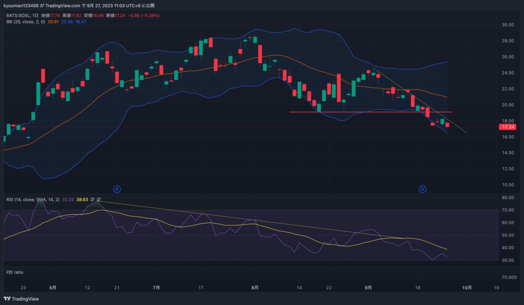
Task: Click the 30.00 price axis label
Action: click(508, 25)
